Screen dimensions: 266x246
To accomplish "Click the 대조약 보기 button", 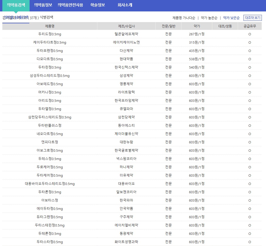I will click(x=253, y=18).
